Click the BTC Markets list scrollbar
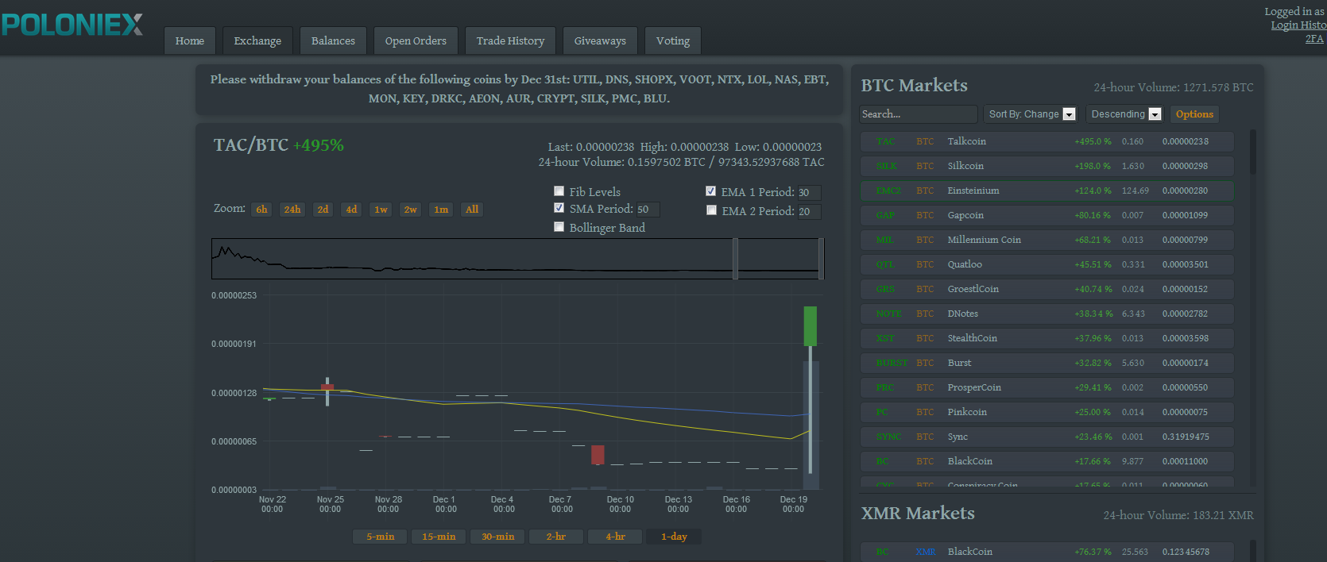 coord(1253,152)
